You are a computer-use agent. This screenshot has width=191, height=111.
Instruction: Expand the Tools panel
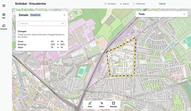(x=184, y=14)
